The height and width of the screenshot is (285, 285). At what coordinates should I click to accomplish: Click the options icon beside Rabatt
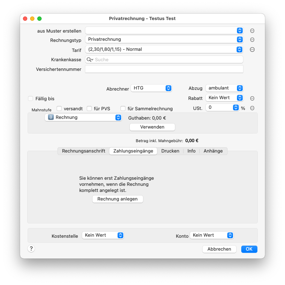tap(252, 98)
